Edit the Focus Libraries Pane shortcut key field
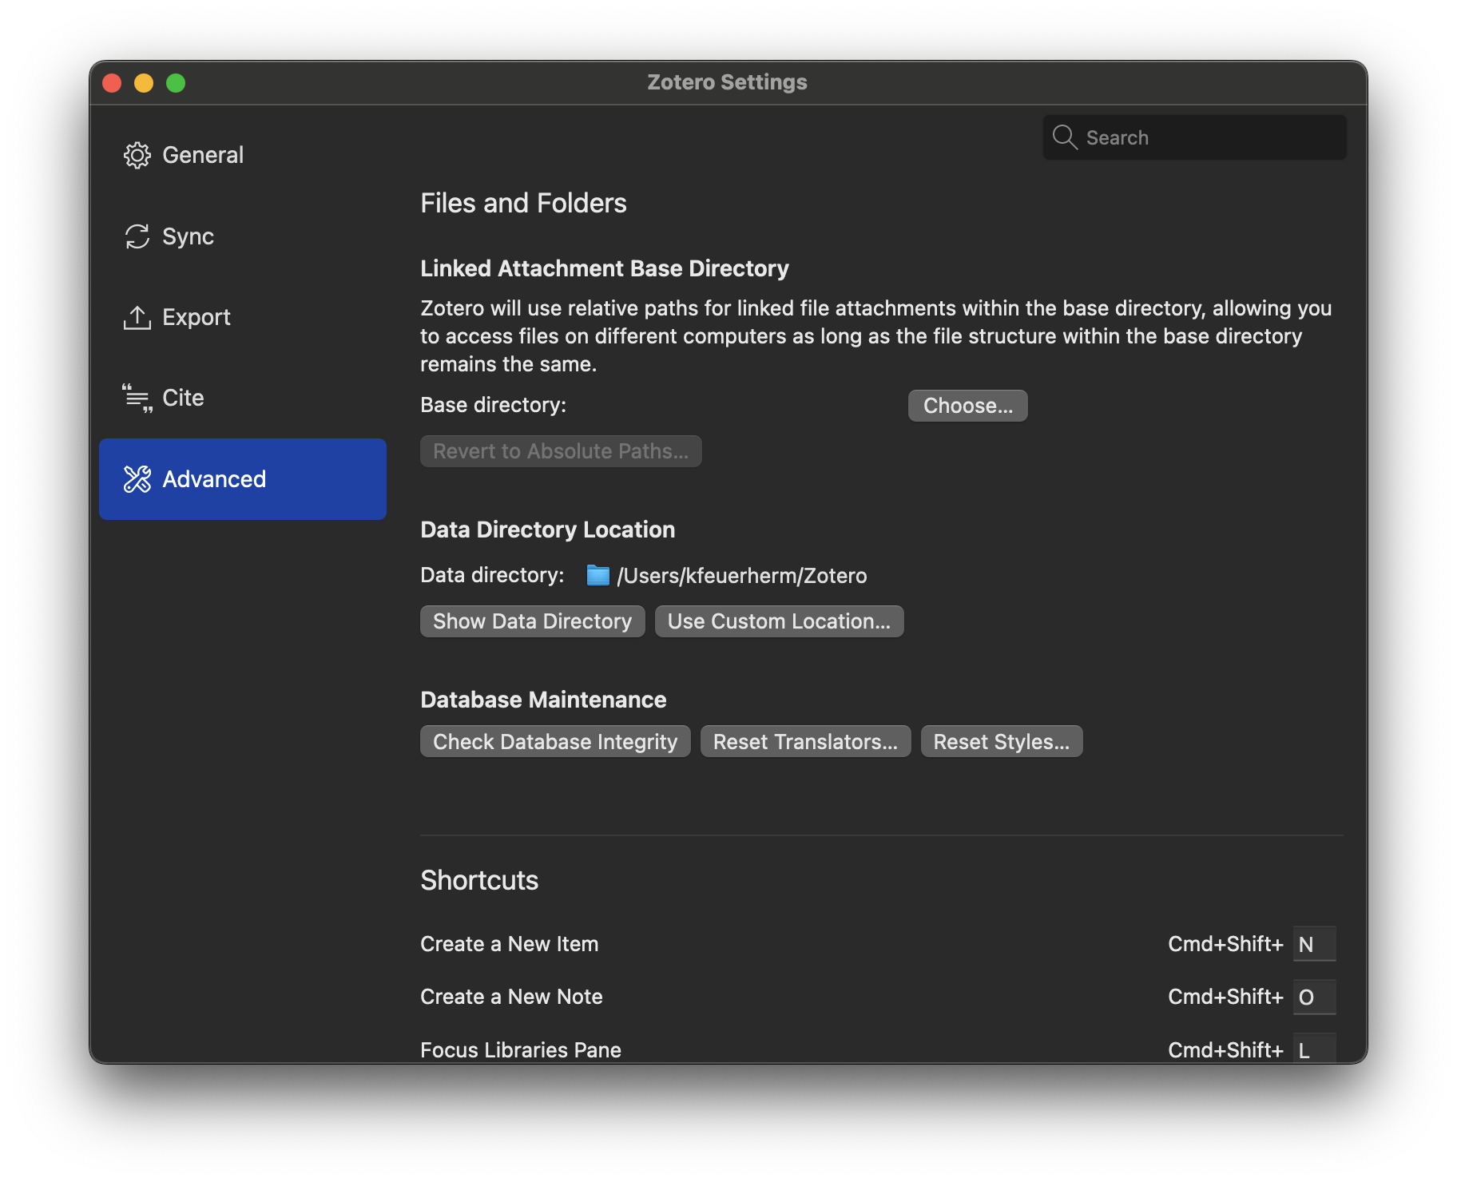 point(1314,1048)
